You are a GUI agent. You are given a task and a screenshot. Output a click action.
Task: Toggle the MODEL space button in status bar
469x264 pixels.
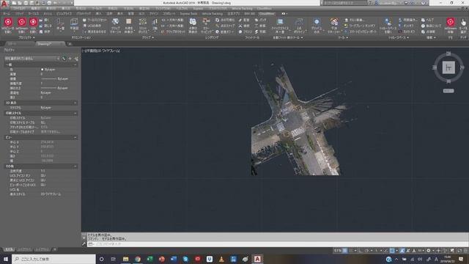tap(338, 251)
